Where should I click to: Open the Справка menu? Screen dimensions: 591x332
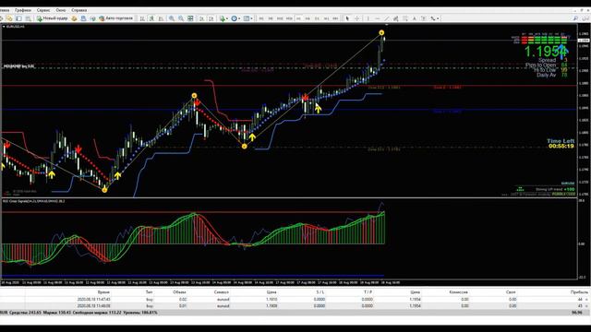point(79,10)
